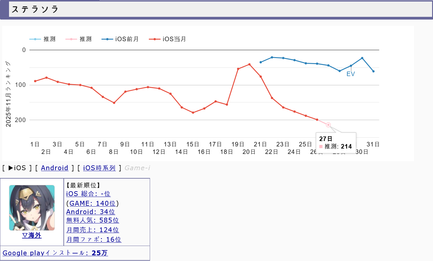The width and height of the screenshot is (433, 261).
Task: Open the GAME: 140位 ranking link
Action: 93,203
